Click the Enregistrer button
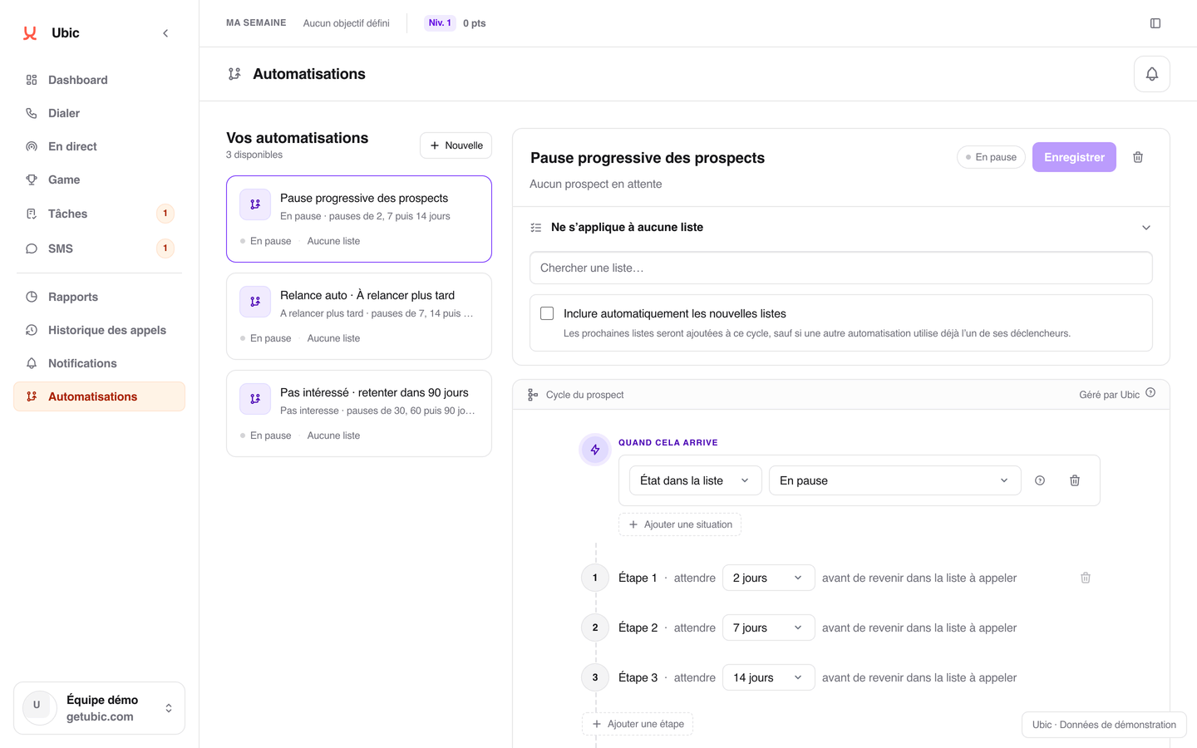This screenshot has height=748, width=1197. point(1074,157)
